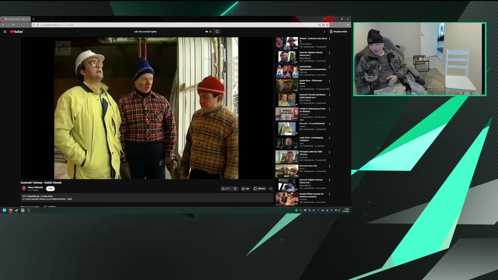The height and width of the screenshot is (280, 498).
Task: Subscribe with the Tilaa button
Action: point(50,189)
